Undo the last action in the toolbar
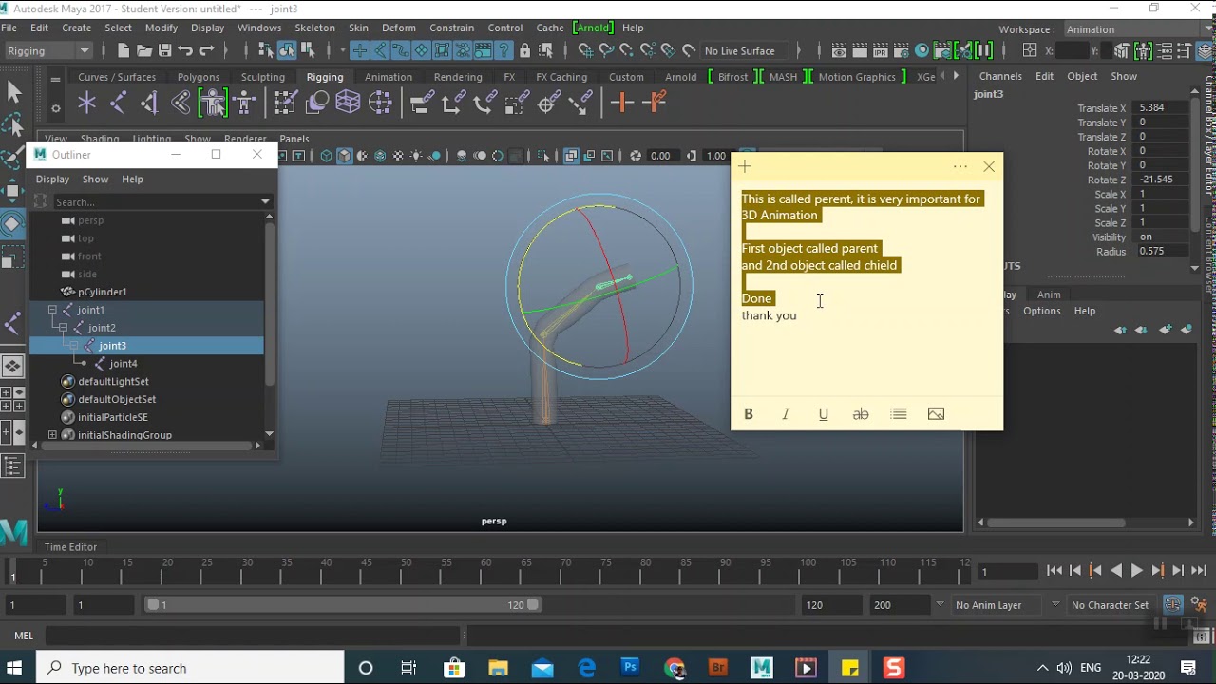 click(x=186, y=50)
